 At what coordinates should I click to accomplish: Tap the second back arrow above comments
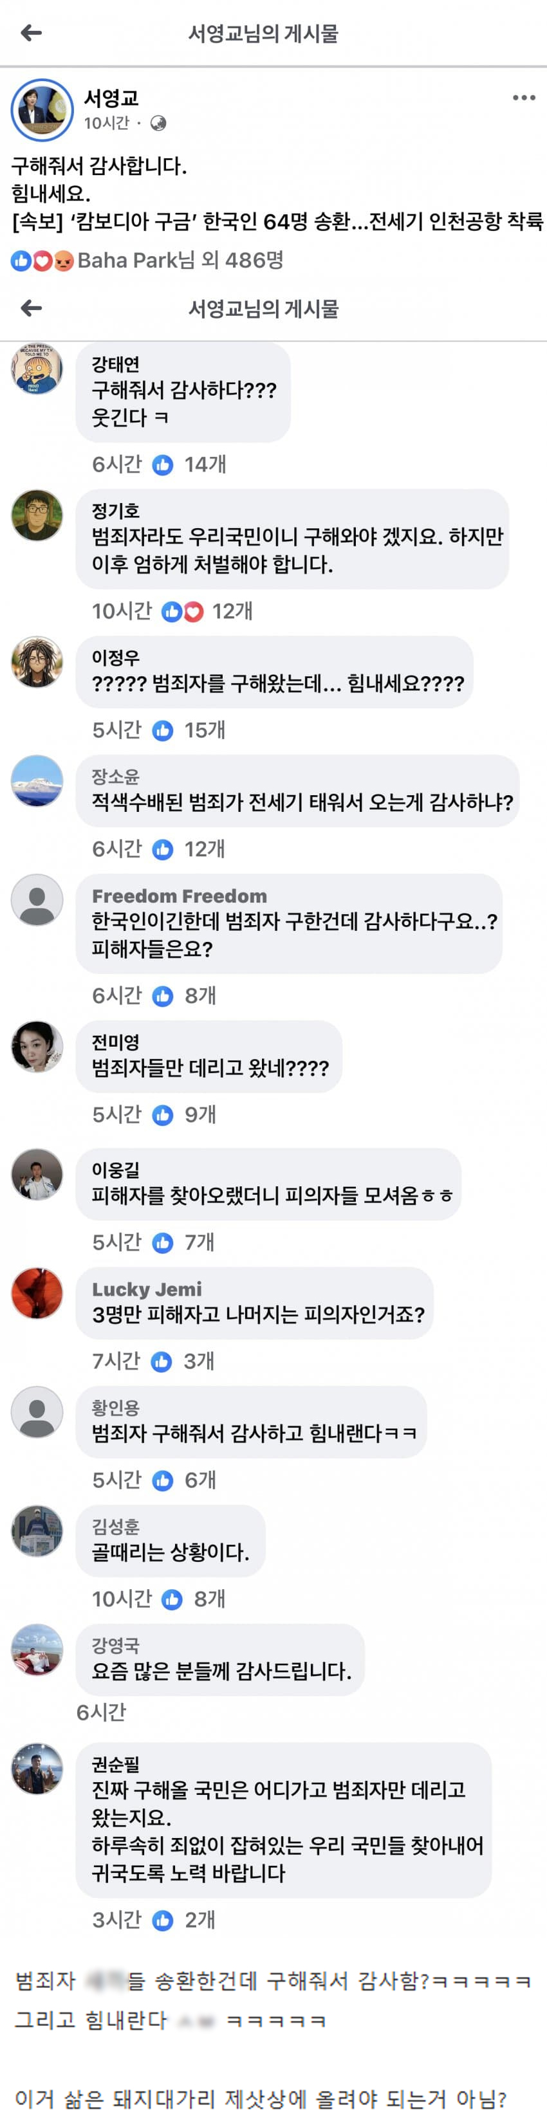pyautogui.click(x=31, y=308)
